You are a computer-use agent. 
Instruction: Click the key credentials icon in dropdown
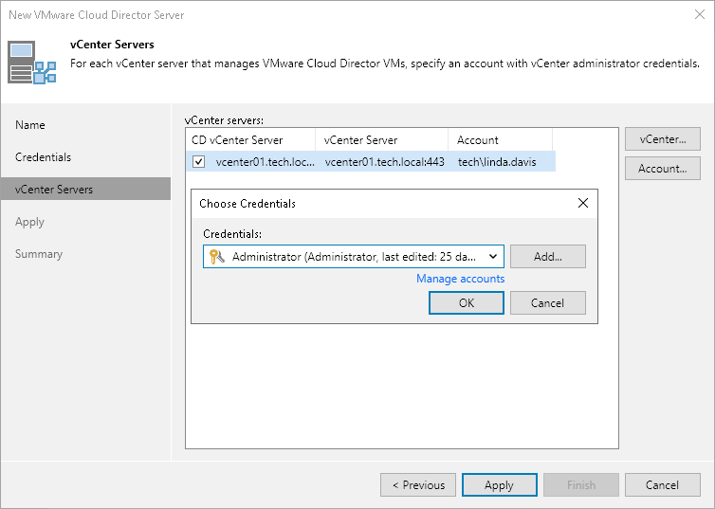[216, 257]
